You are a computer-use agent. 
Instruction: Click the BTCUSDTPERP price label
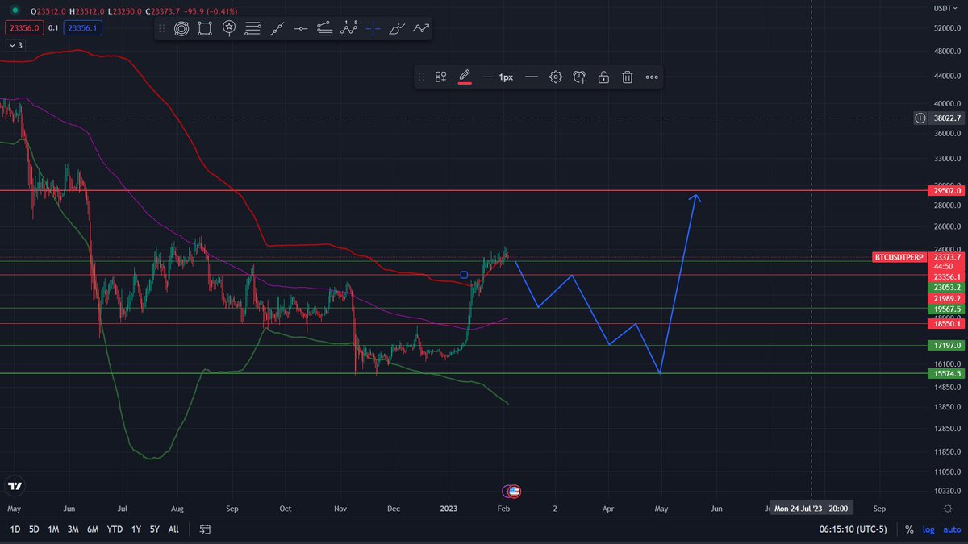tap(899, 257)
